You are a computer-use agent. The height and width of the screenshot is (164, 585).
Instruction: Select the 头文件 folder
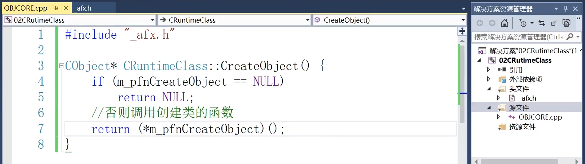pyautogui.click(x=519, y=89)
